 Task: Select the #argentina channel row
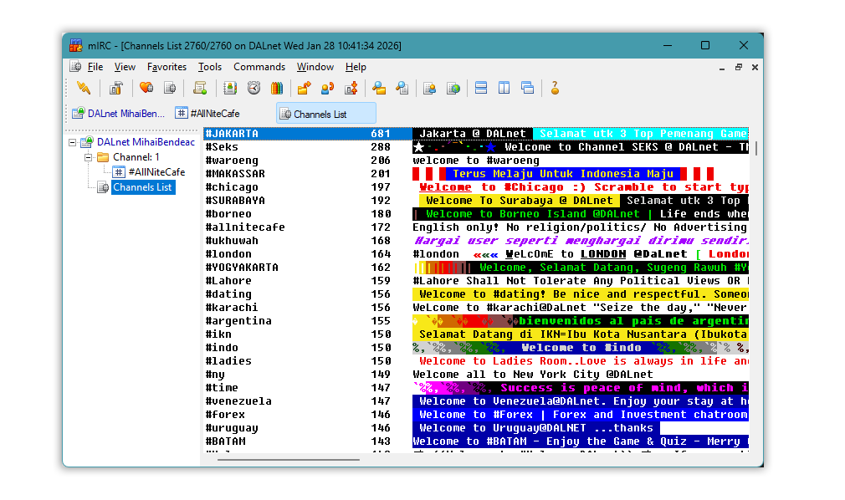(x=476, y=320)
